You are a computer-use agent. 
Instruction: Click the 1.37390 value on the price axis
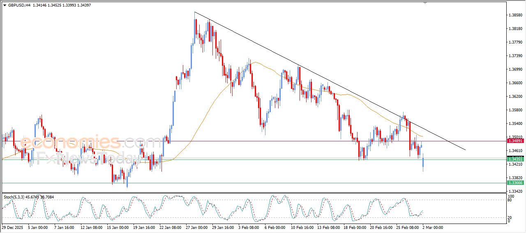click(x=515, y=56)
